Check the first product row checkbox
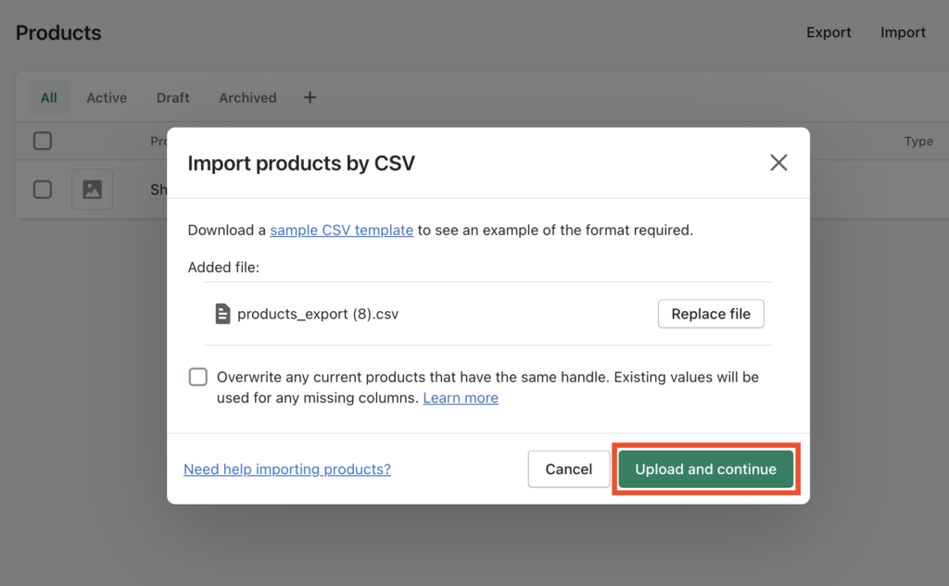Image resolution: width=949 pixels, height=586 pixels. 43,189
